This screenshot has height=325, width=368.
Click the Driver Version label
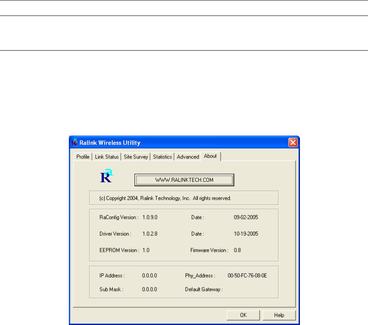point(115,234)
